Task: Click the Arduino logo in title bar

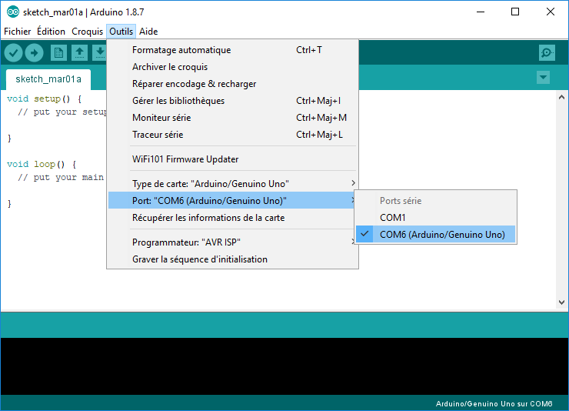Action: pyautogui.click(x=13, y=12)
